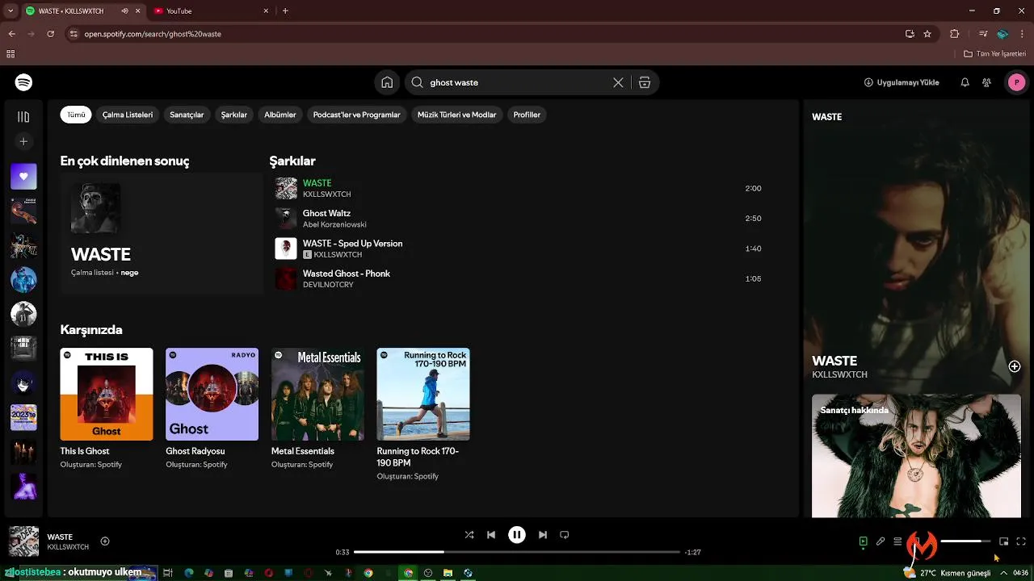
Task: Enter full screen mode
Action: [1021, 541]
